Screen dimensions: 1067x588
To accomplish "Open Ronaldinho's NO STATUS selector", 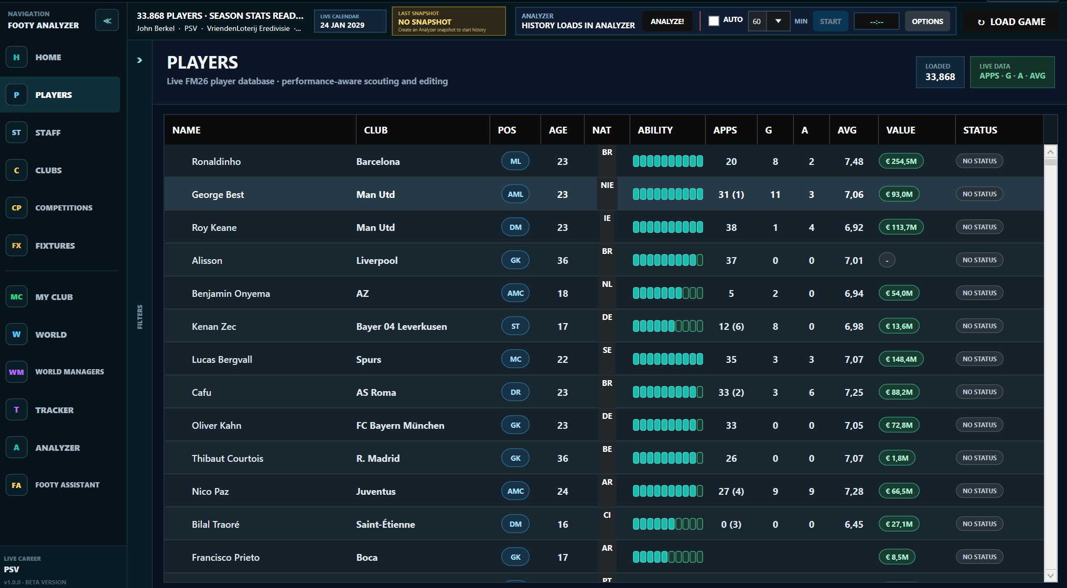I will (979, 161).
